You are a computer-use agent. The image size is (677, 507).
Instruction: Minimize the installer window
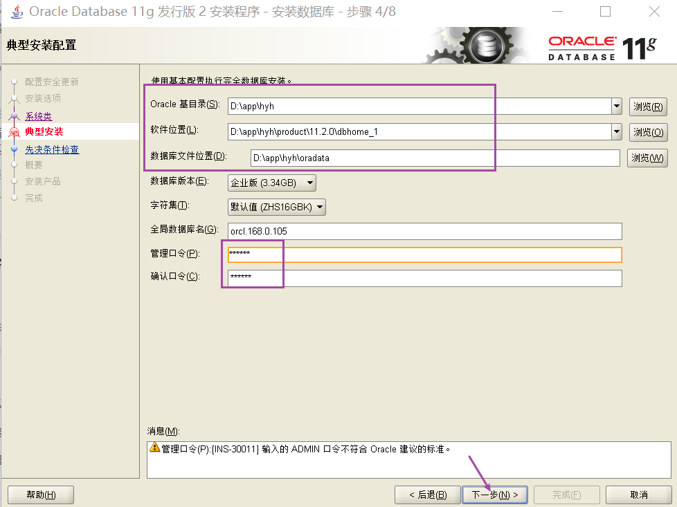557,12
